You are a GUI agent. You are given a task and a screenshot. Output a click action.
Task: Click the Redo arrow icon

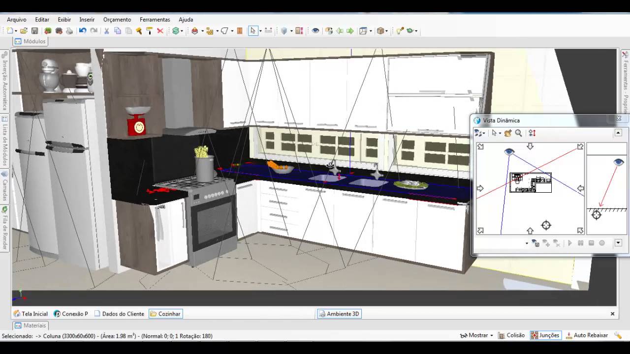click(x=94, y=30)
